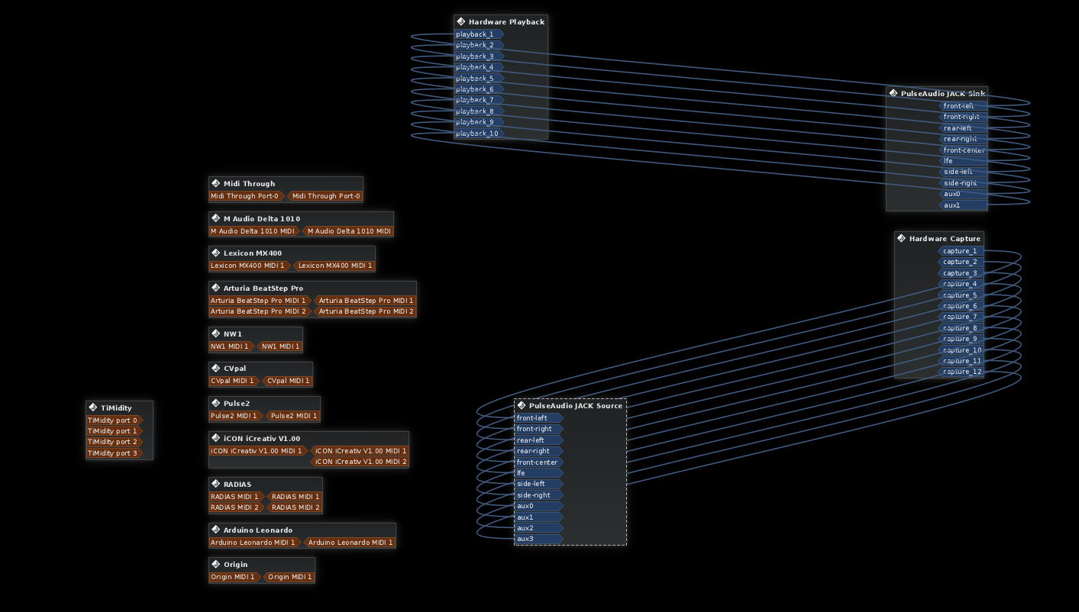
Task: Select the Lexicon MX400 node icon
Action: point(215,253)
